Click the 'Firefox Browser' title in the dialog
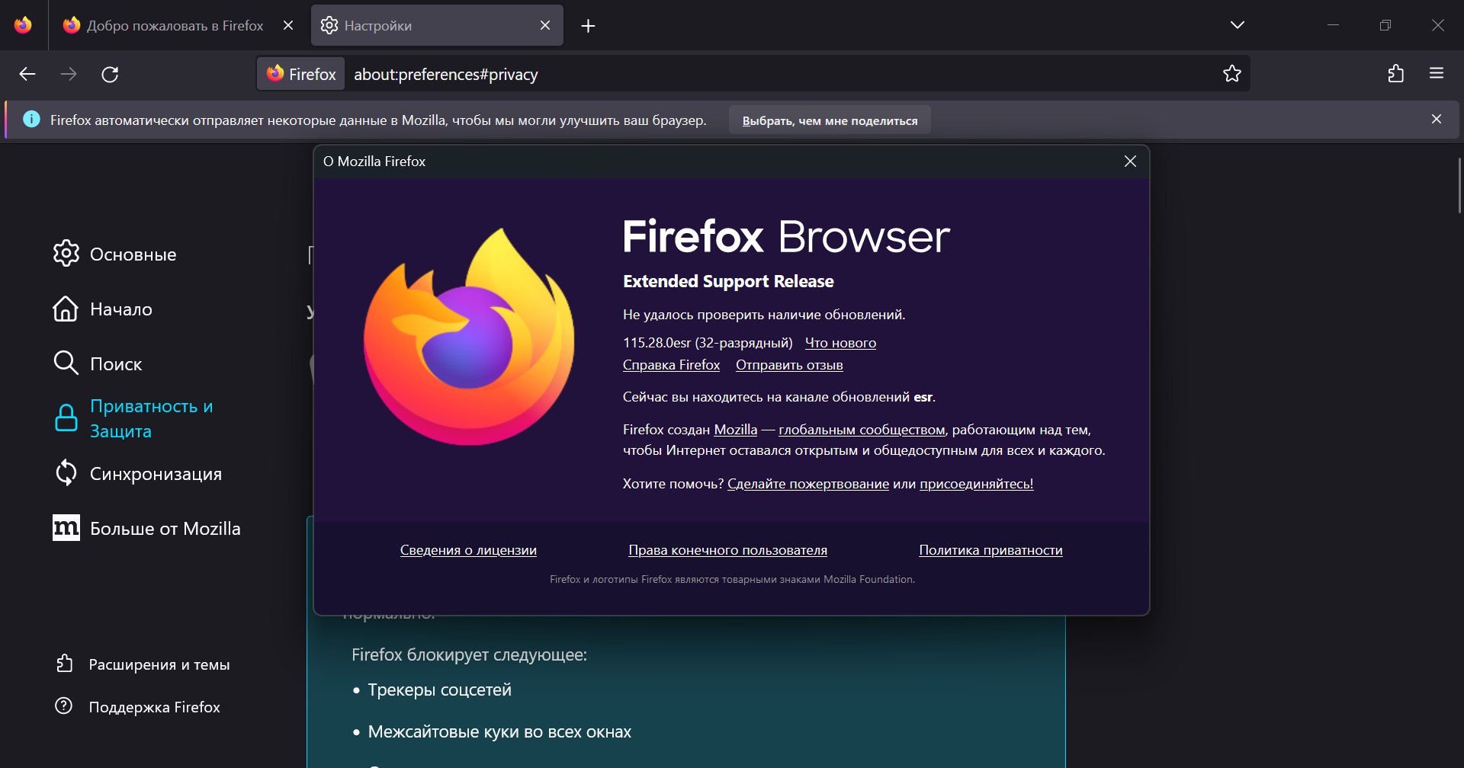This screenshot has height=768, width=1464. (x=786, y=236)
